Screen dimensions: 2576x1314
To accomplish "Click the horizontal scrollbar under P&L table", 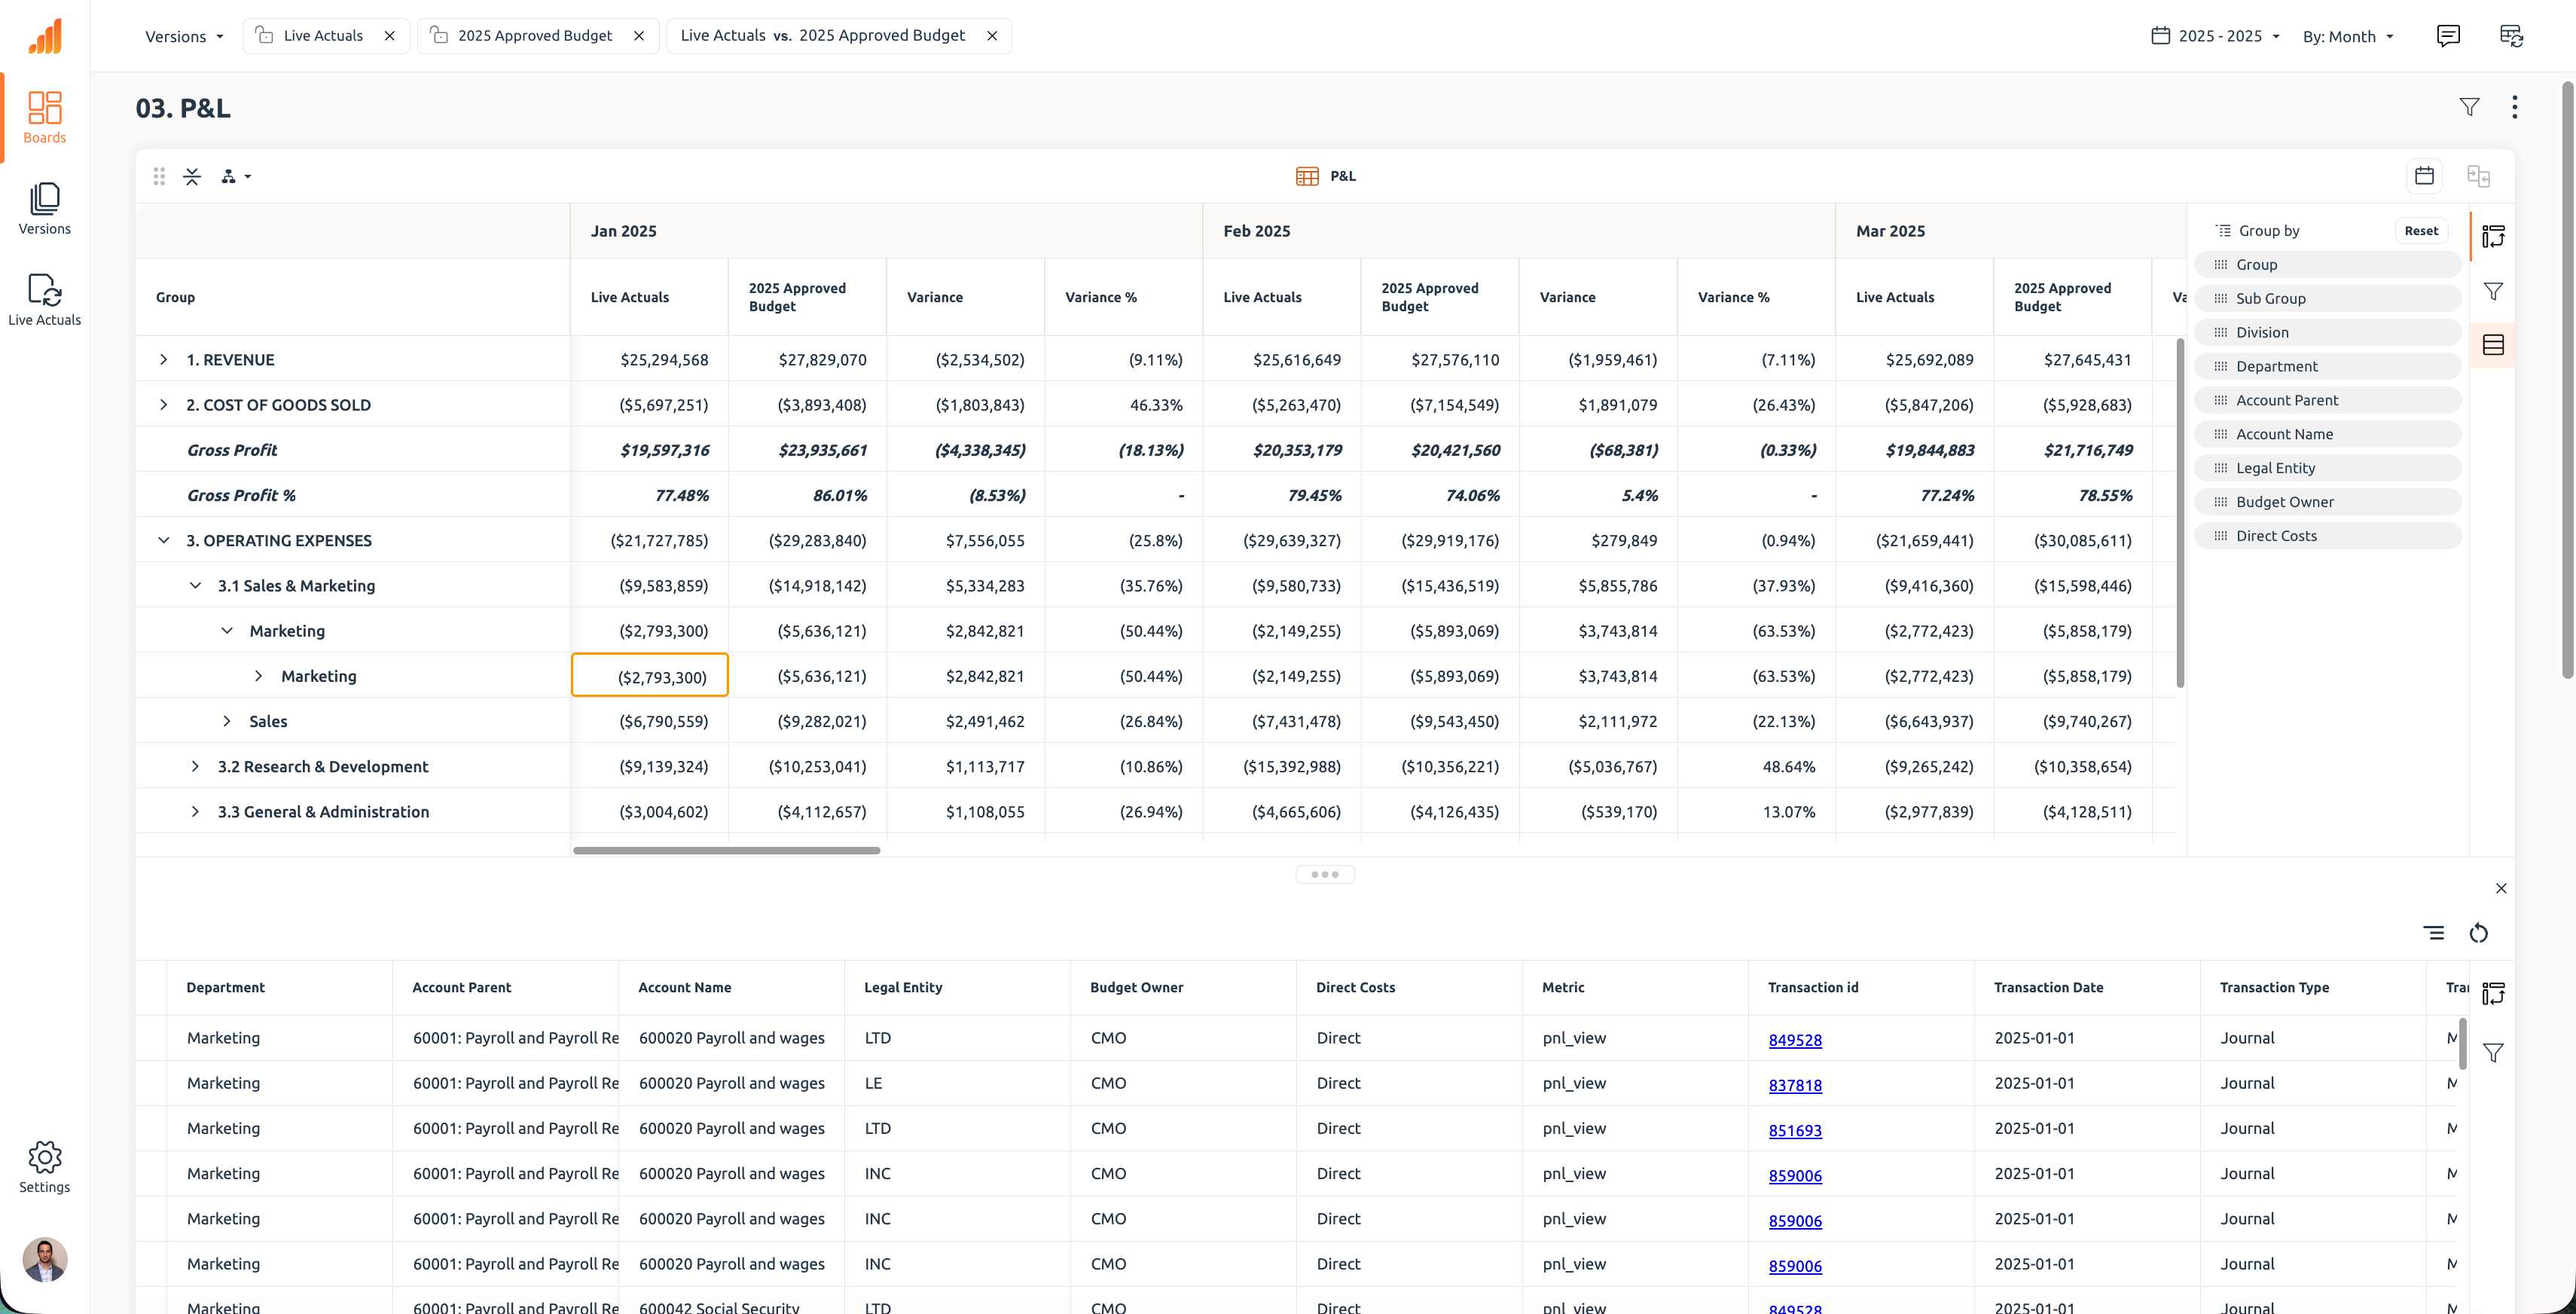I will click(x=726, y=851).
